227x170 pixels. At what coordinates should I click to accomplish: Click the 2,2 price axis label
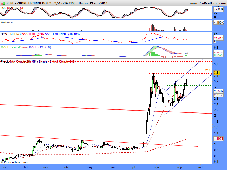[216, 110]
